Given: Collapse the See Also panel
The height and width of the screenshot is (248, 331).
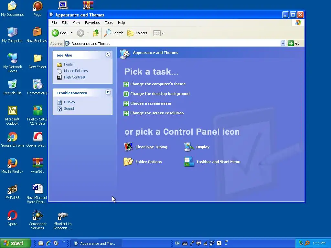Looking at the screenshot, I should 108,55.
